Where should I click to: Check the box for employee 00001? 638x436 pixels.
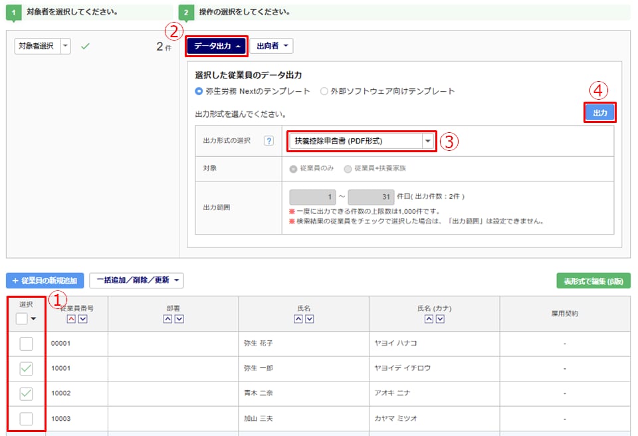[x=26, y=344]
